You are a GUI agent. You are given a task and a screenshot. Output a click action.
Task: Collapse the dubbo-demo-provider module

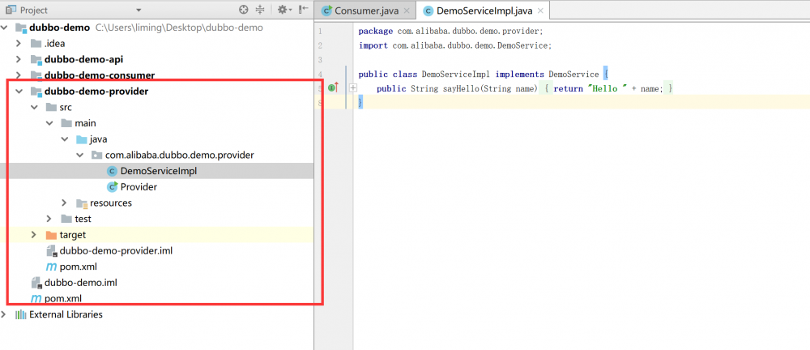pyautogui.click(x=19, y=92)
